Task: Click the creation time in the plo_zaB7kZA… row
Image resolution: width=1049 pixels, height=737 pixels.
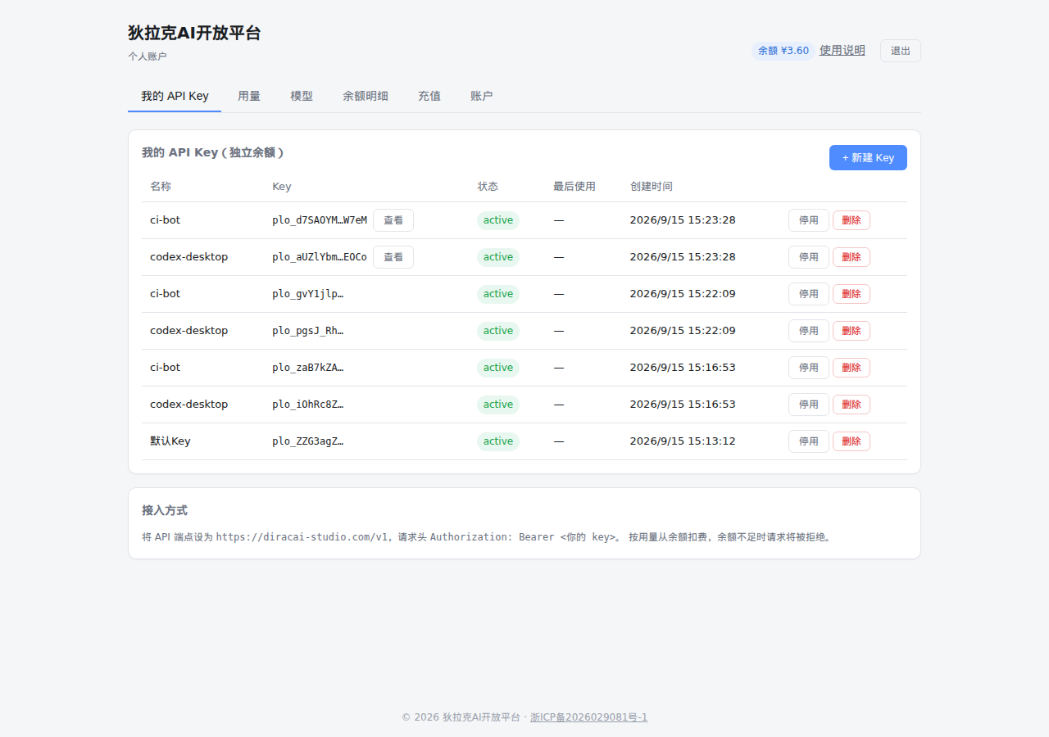Action: click(683, 368)
